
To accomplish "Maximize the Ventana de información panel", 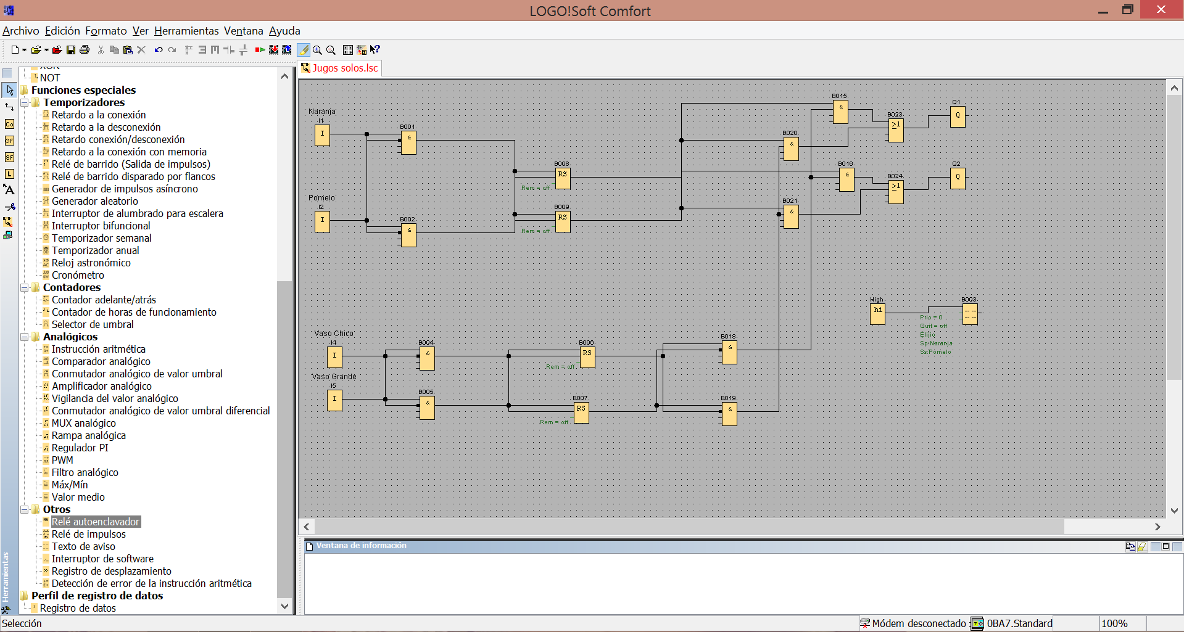I will pyautogui.click(x=1165, y=546).
